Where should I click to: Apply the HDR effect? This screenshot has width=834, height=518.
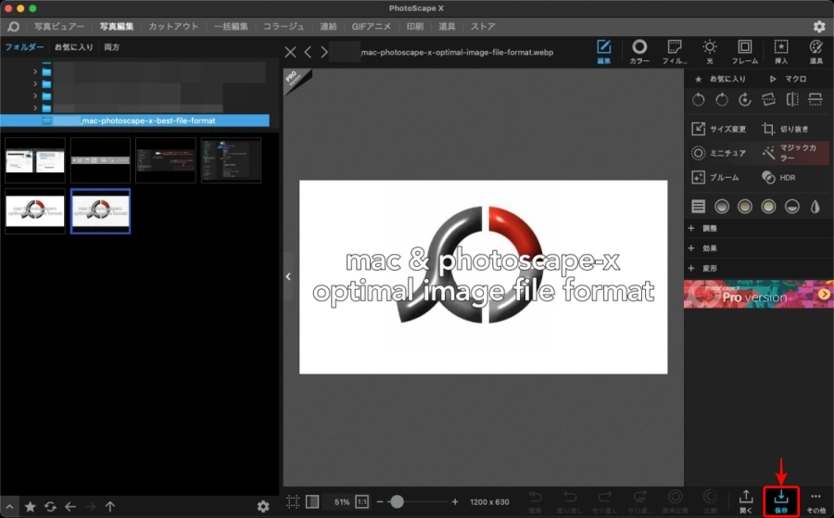pyautogui.click(x=778, y=177)
